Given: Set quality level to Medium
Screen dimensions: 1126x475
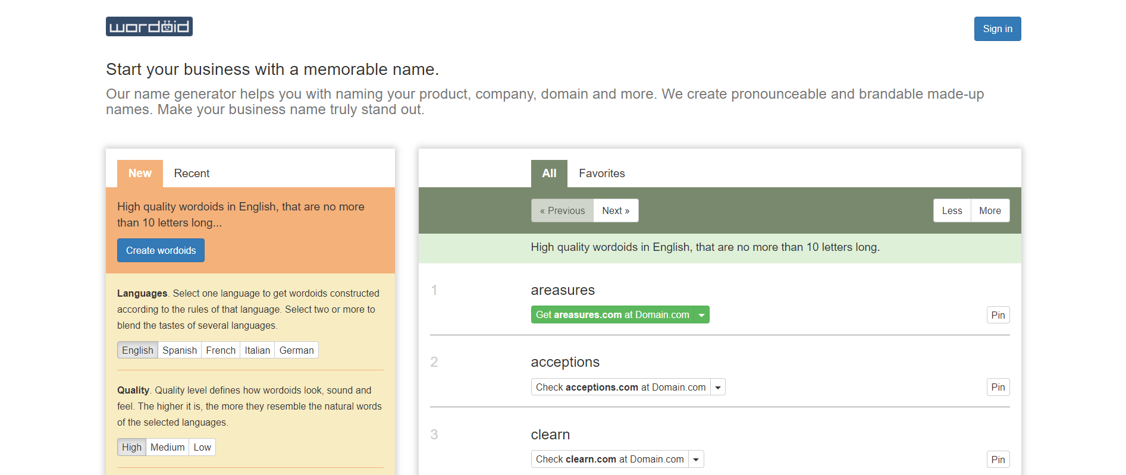Looking at the screenshot, I should point(167,447).
